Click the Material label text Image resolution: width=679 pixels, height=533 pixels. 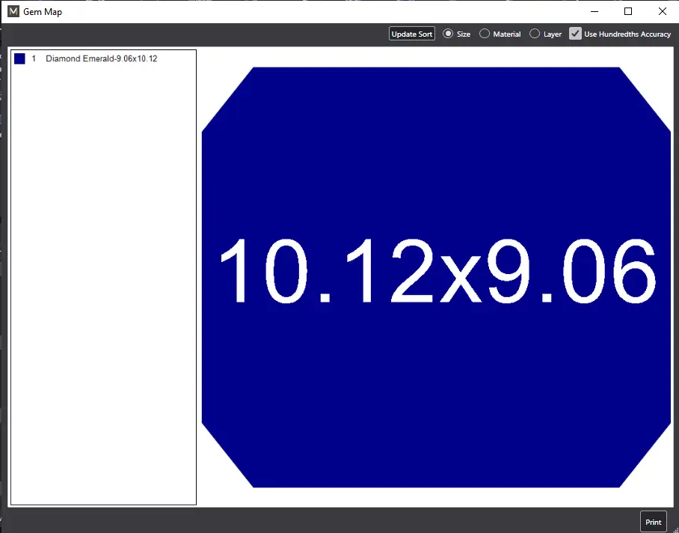coord(507,34)
